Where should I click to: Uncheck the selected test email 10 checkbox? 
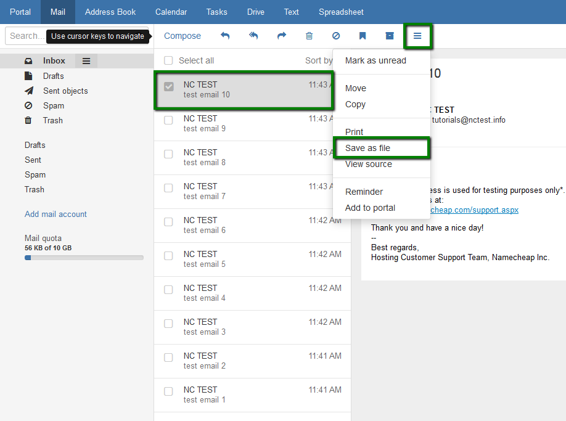[x=168, y=86]
